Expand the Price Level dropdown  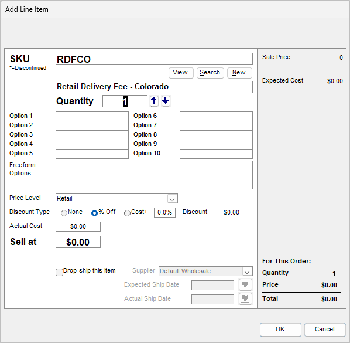pos(172,199)
